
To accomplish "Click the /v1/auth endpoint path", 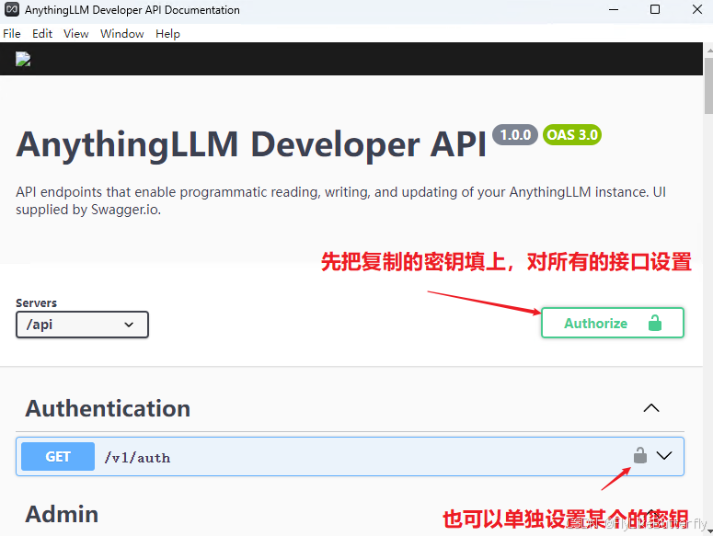I will (x=137, y=458).
